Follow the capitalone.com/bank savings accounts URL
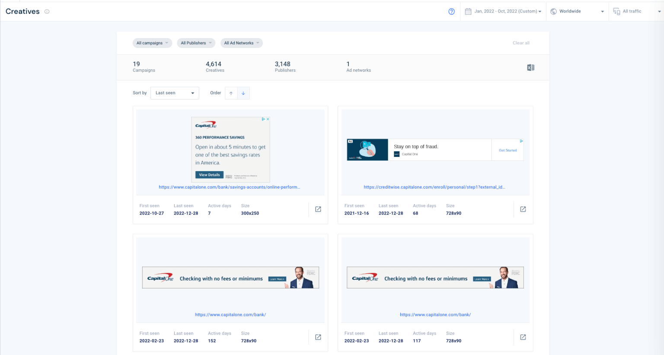Viewport: 664px width, 355px height. pyautogui.click(x=230, y=187)
